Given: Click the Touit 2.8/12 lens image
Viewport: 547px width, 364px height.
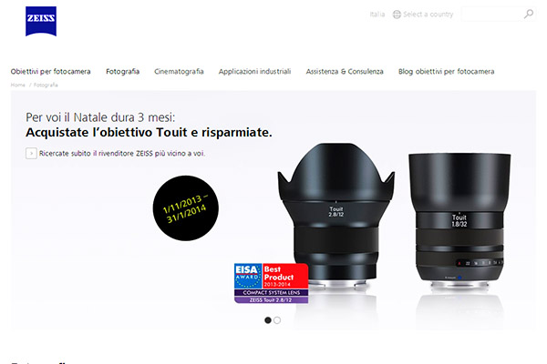Looking at the screenshot, I should 335,214.
